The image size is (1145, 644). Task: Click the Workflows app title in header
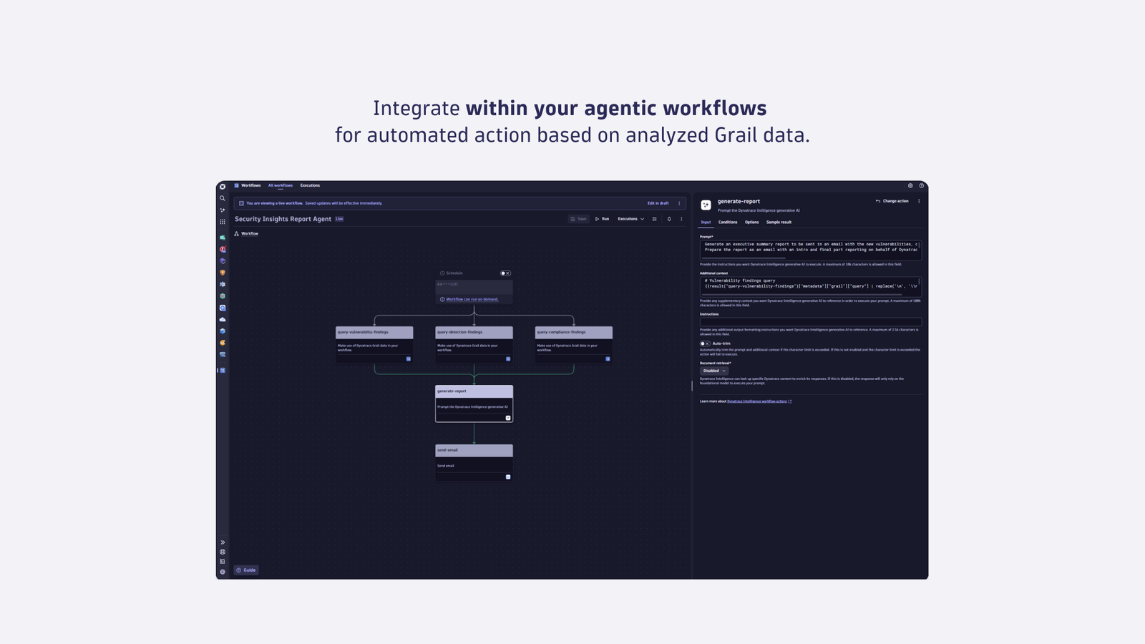(251, 185)
